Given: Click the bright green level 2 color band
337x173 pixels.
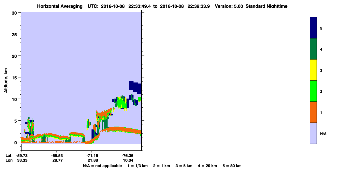Looking at the screenshot, I should tap(313, 91).
